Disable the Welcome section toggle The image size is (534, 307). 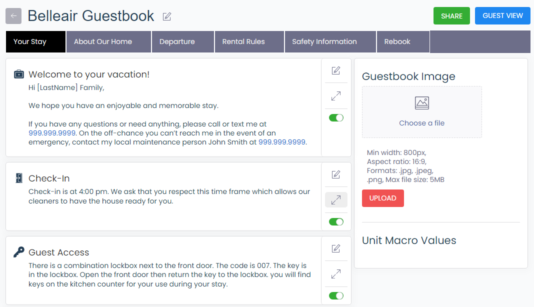[x=336, y=118]
